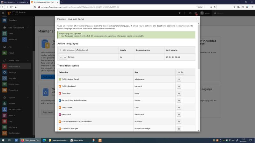Collapse System module group
Image resolution: width=255 pixels, height=143 pixels.
(x=16, y=98)
